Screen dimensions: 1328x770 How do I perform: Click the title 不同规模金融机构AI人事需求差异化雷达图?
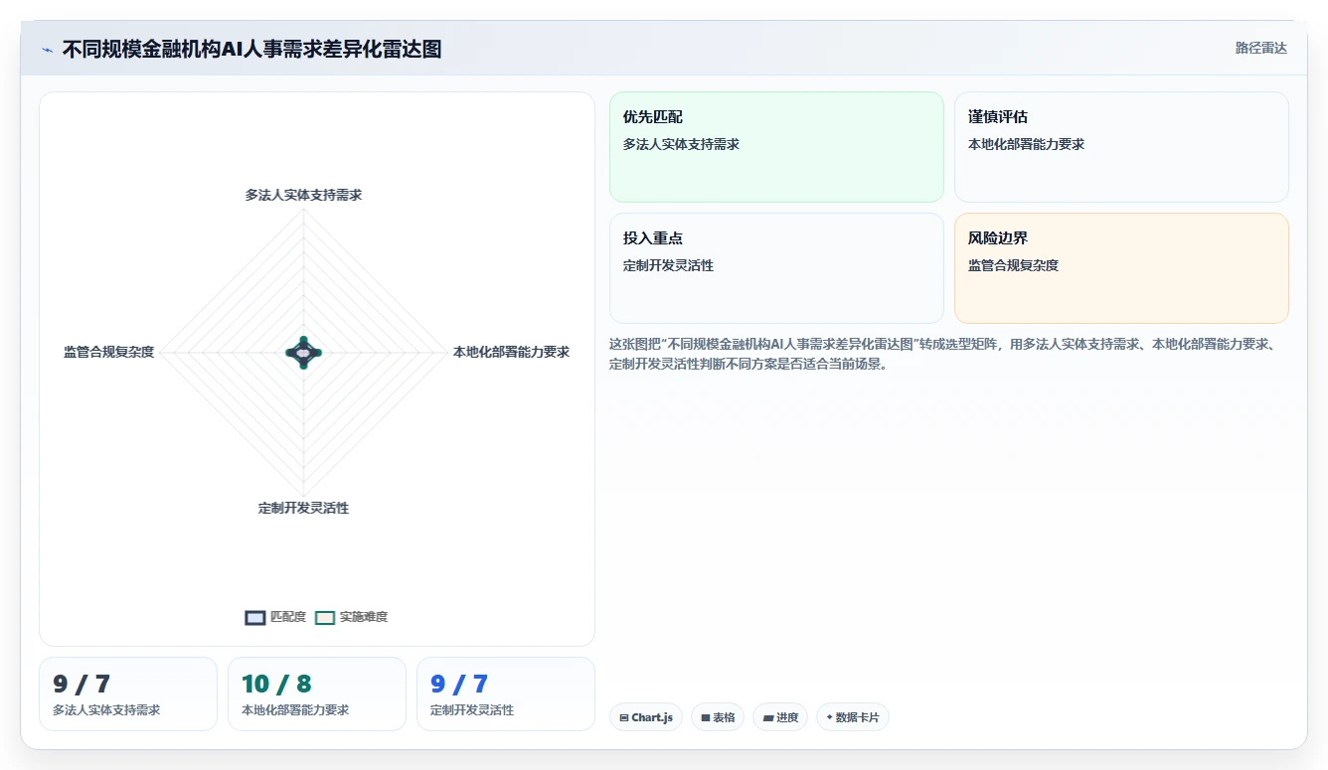point(251,49)
